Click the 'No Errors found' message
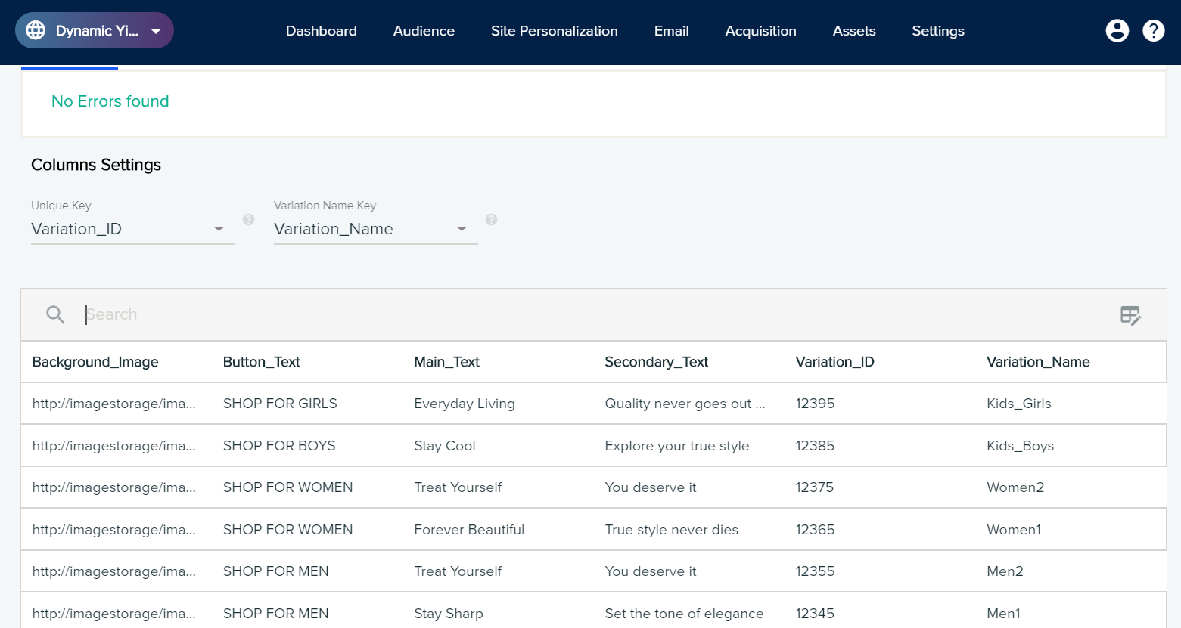1181x628 pixels. tap(110, 101)
